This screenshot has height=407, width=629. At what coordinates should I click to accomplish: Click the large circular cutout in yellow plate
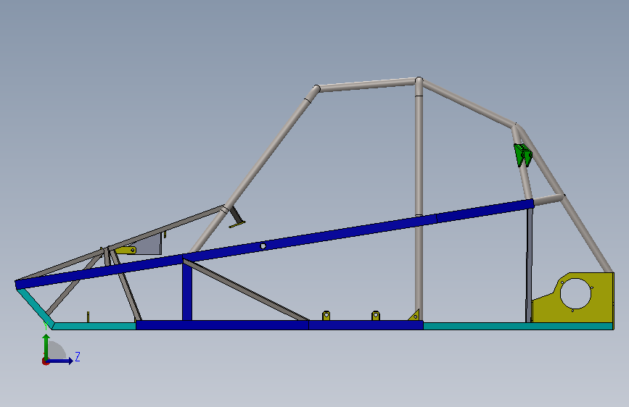pos(575,293)
